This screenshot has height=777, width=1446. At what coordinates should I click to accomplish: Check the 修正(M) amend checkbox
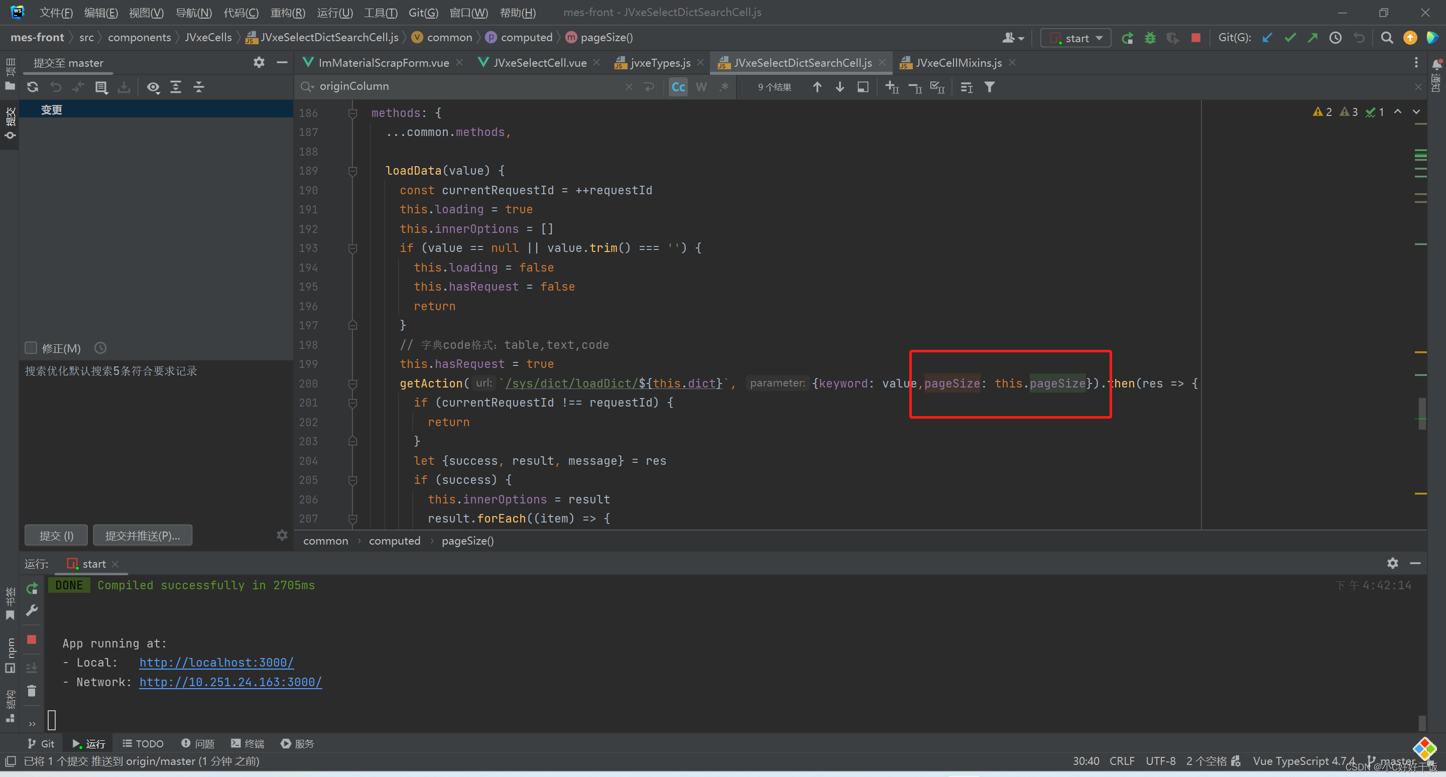(31, 348)
